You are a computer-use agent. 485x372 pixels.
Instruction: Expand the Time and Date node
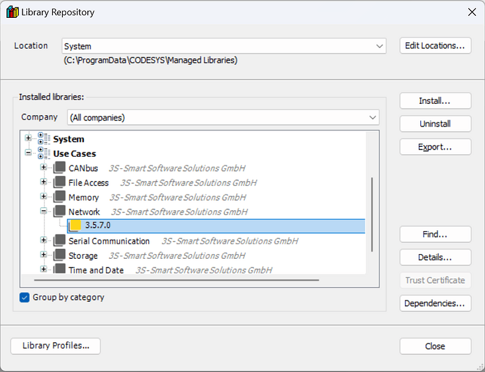pyautogui.click(x=44, y=269)
